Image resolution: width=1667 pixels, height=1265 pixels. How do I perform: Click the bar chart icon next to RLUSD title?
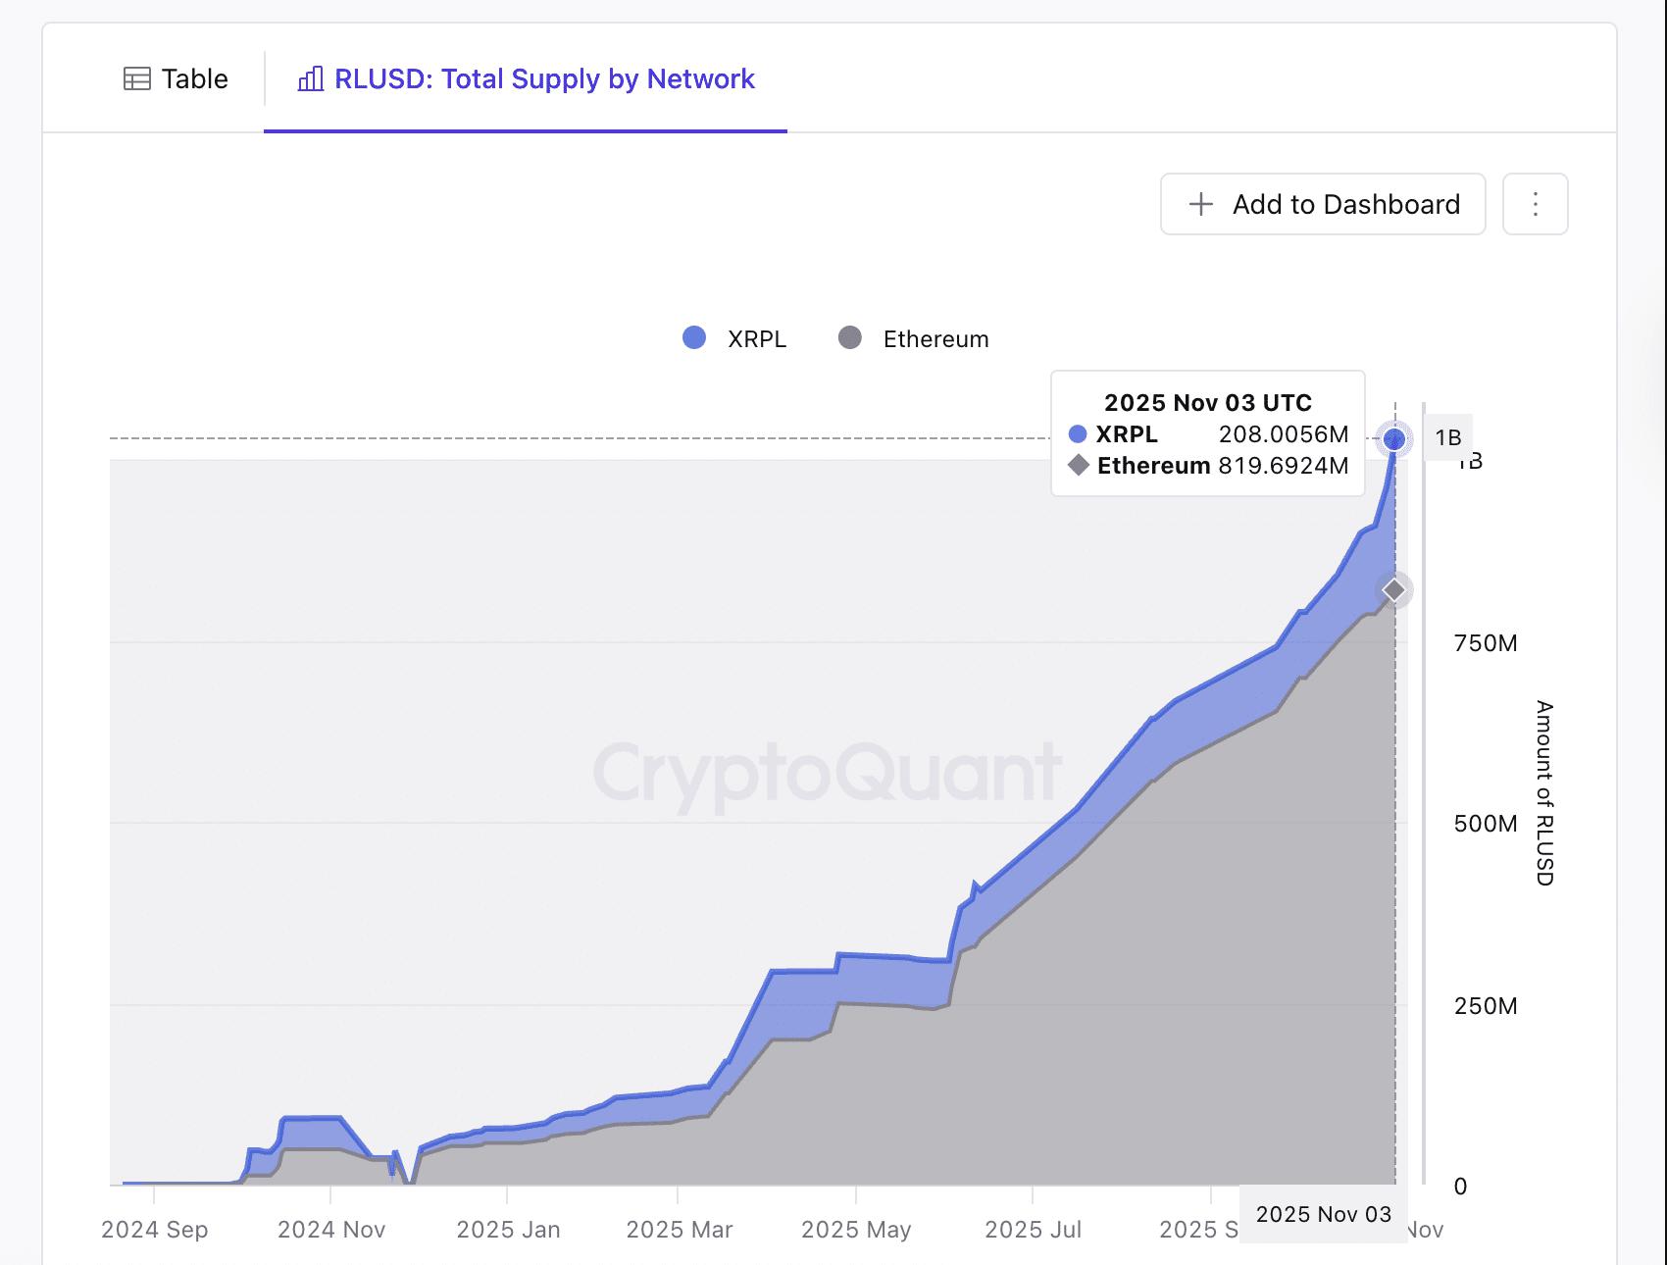pos(310,78)
